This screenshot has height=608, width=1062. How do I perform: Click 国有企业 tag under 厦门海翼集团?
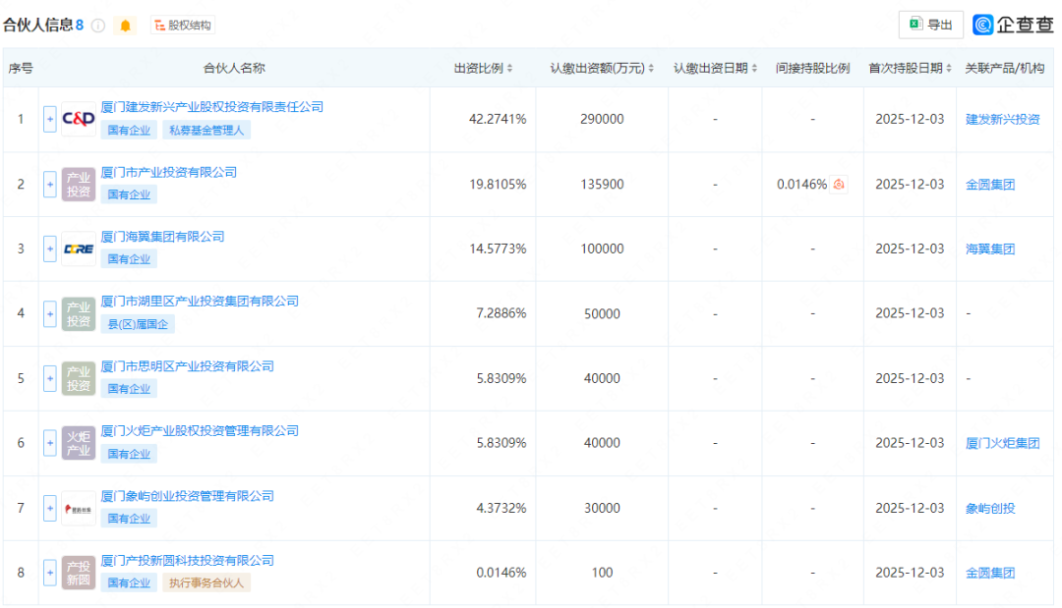[x=129, y=259]
